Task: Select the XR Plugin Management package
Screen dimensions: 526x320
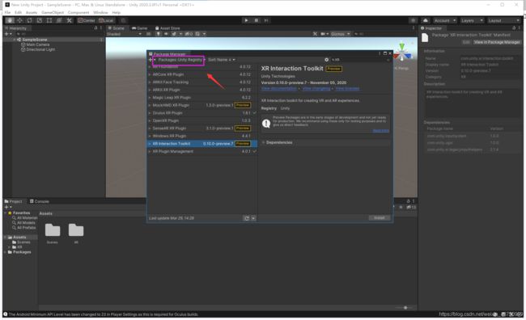Action: (202, 151)
